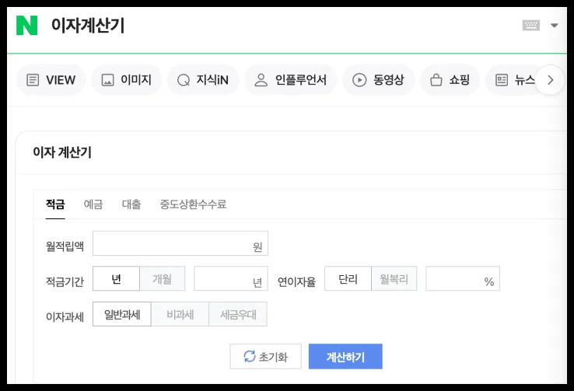Image resolution: width=574 pixels, height=391 pixels.
Task: Show more categories with right chevron
Action: (550, 80)
